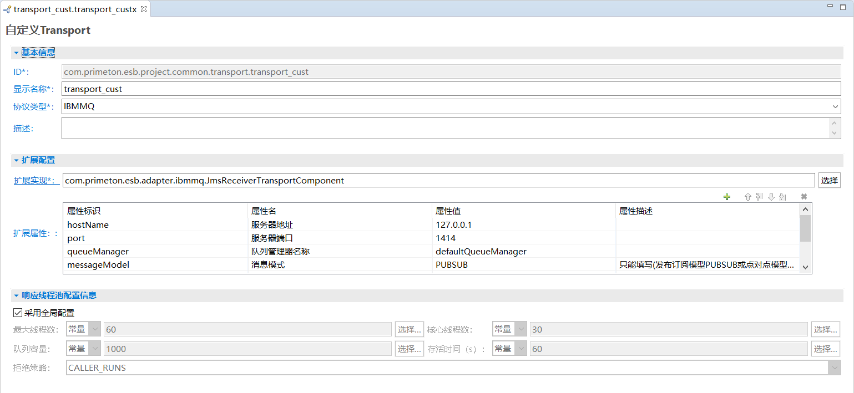This screenshot has width=854, height=393.
Task: Select the hostName row in properties table
Action: point(155,224)
